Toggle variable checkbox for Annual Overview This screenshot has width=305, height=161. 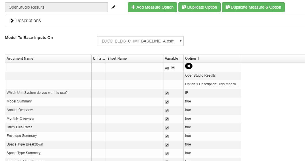(167, 110)
